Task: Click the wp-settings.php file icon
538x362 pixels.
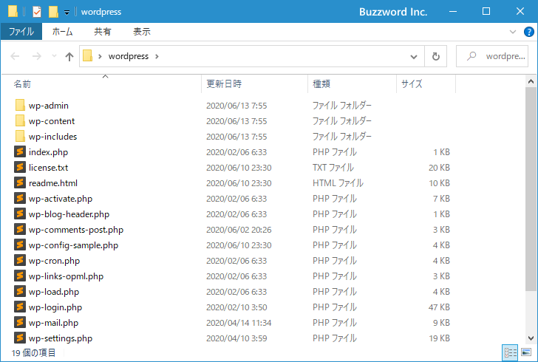Action: coord(20,338)
